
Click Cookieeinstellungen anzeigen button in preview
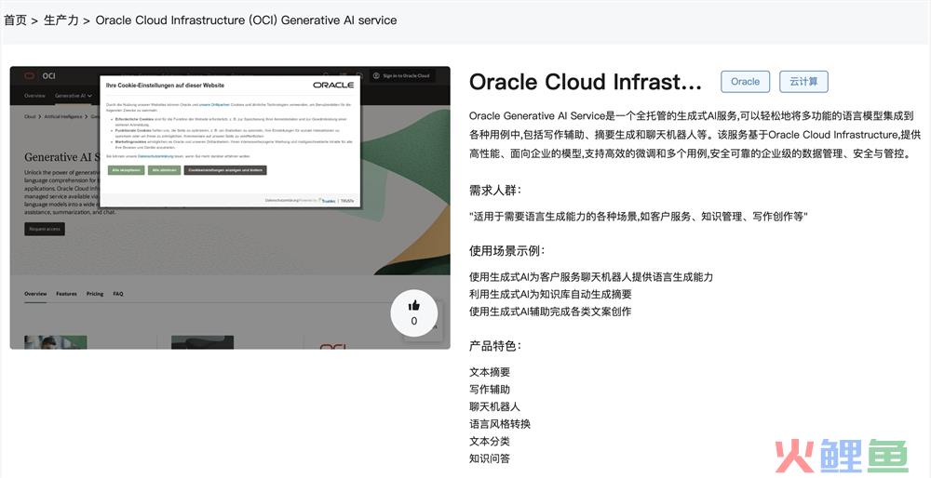coord(225,170)
